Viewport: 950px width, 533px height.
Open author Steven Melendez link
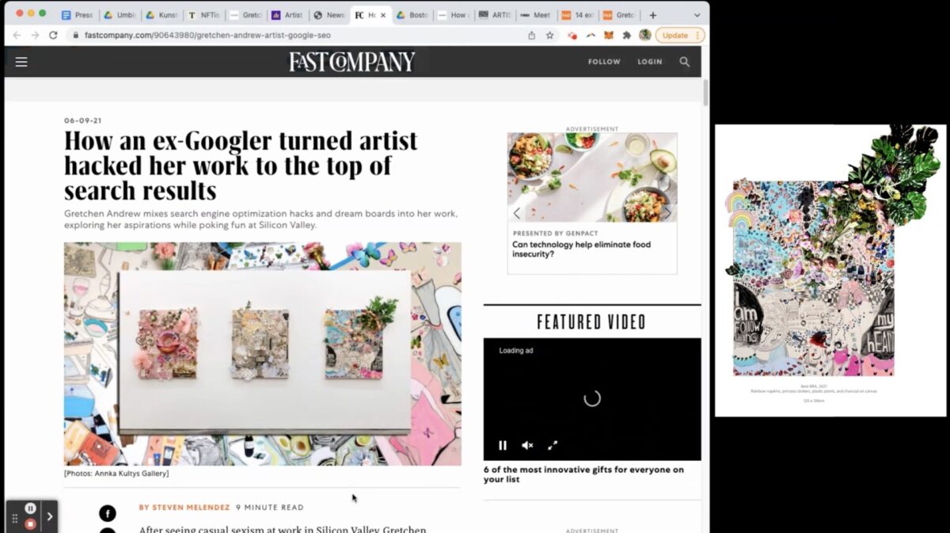[x=184, y=508]
